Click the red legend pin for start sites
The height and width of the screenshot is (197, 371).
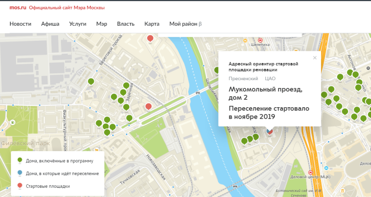tap(20, 186)
